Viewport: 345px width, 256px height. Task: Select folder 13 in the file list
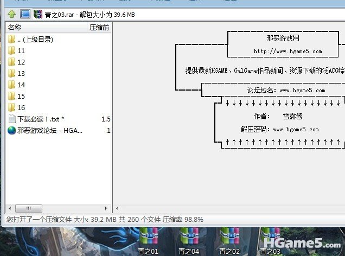pyautogui.click(x=21, y=73)
